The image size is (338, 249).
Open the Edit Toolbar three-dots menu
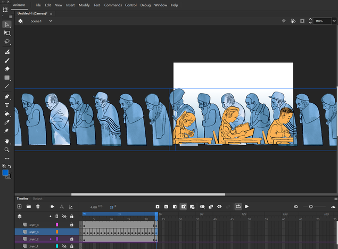(7, 159)
